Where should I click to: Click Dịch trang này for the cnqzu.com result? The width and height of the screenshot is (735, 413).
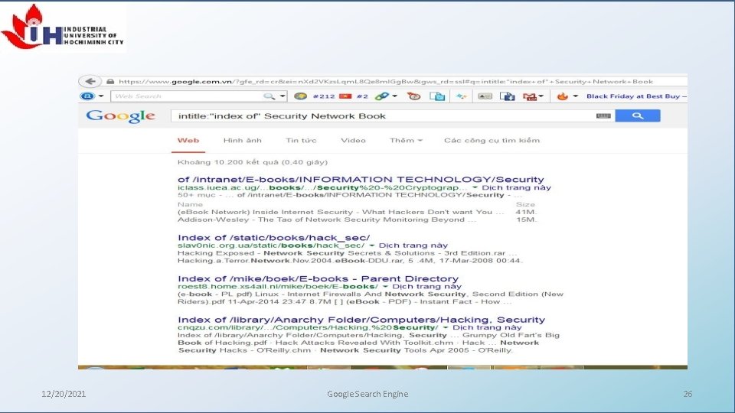pyautogui.click(x=487, y=328)
